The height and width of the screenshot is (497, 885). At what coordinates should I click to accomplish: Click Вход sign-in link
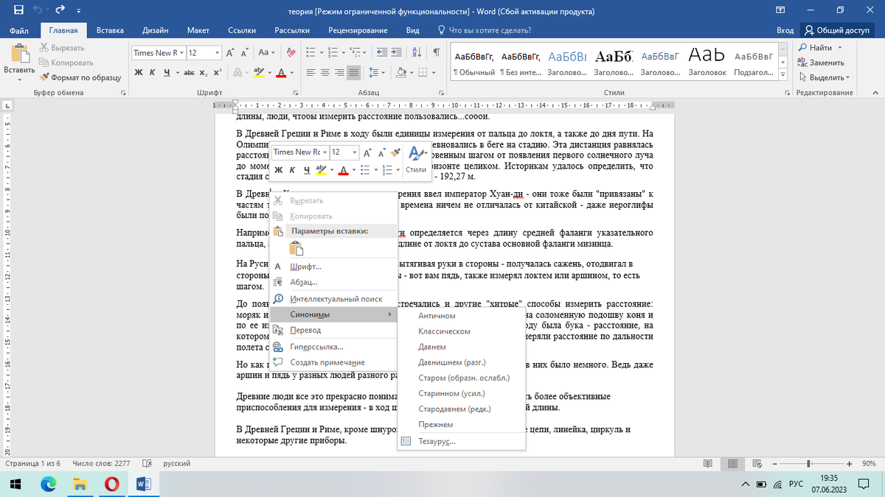point(785,30)
